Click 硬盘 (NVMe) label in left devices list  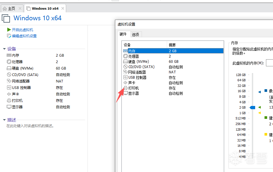tap(23, 68)
